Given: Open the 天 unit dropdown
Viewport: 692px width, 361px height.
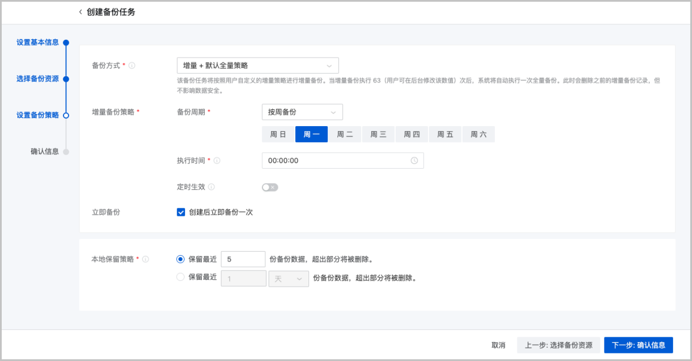Looking at the screenshot, I should [288, 279].
